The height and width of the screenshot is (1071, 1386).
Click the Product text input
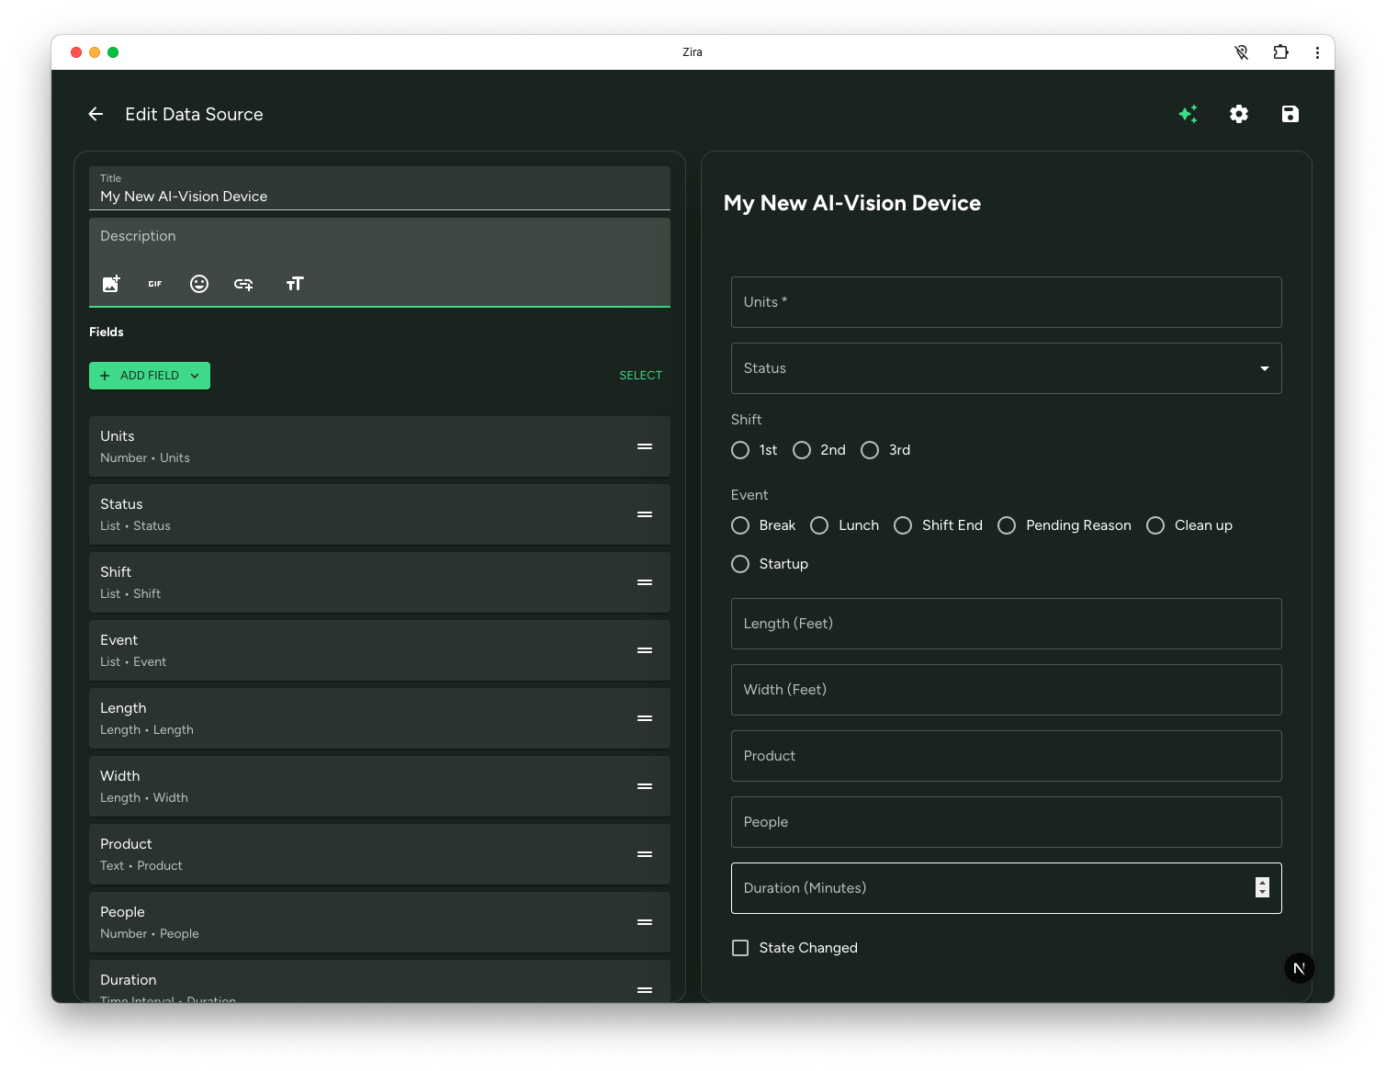tap(1007, 756)
